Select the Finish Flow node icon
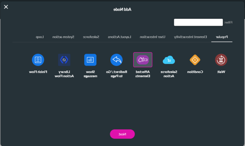 (x=38, y=60)
